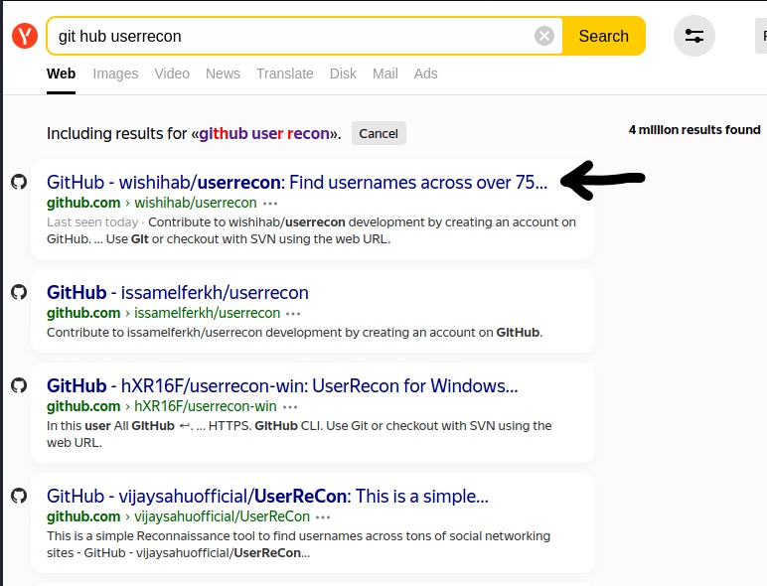This screenshot has height=586, width=767.
Task: Switch to the Images tab
Action: coord(115,73)
